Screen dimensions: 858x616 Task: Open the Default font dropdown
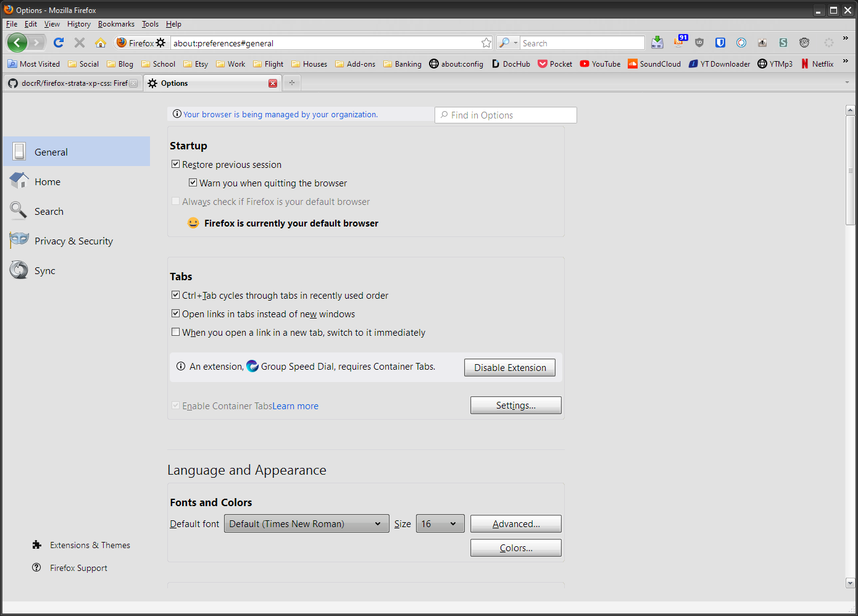[x=306, y=523]
